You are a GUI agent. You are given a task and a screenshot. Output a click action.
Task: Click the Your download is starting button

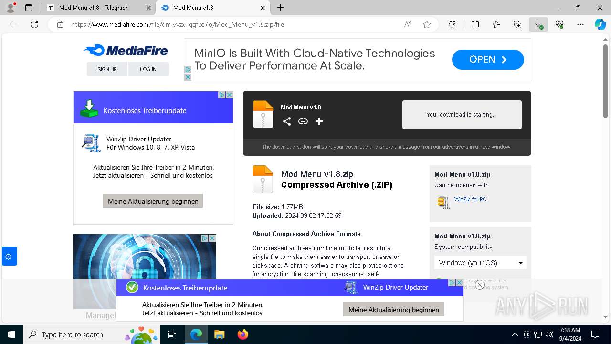462,115
